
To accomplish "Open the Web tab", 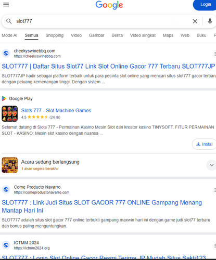I will click(185, 35).
